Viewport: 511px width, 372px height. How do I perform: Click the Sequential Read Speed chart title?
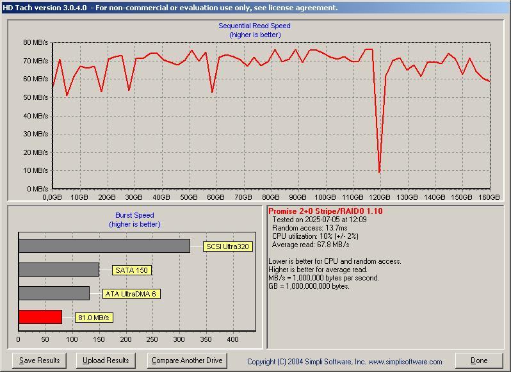coord(254,26)
